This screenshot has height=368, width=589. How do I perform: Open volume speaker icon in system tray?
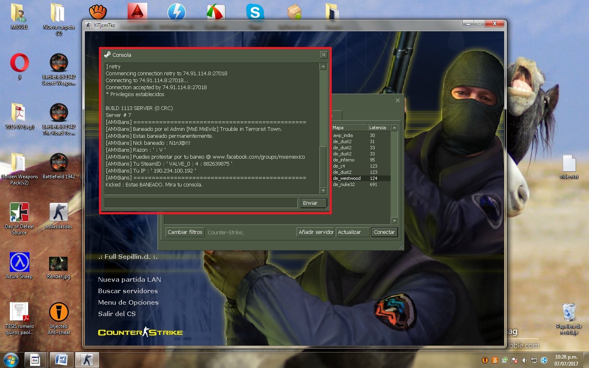pyautogui.click(x=524, y=360)
